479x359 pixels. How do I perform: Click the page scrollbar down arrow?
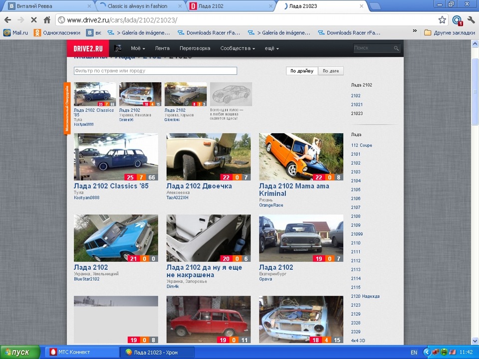pyautogui.click(x=475, y=341)
